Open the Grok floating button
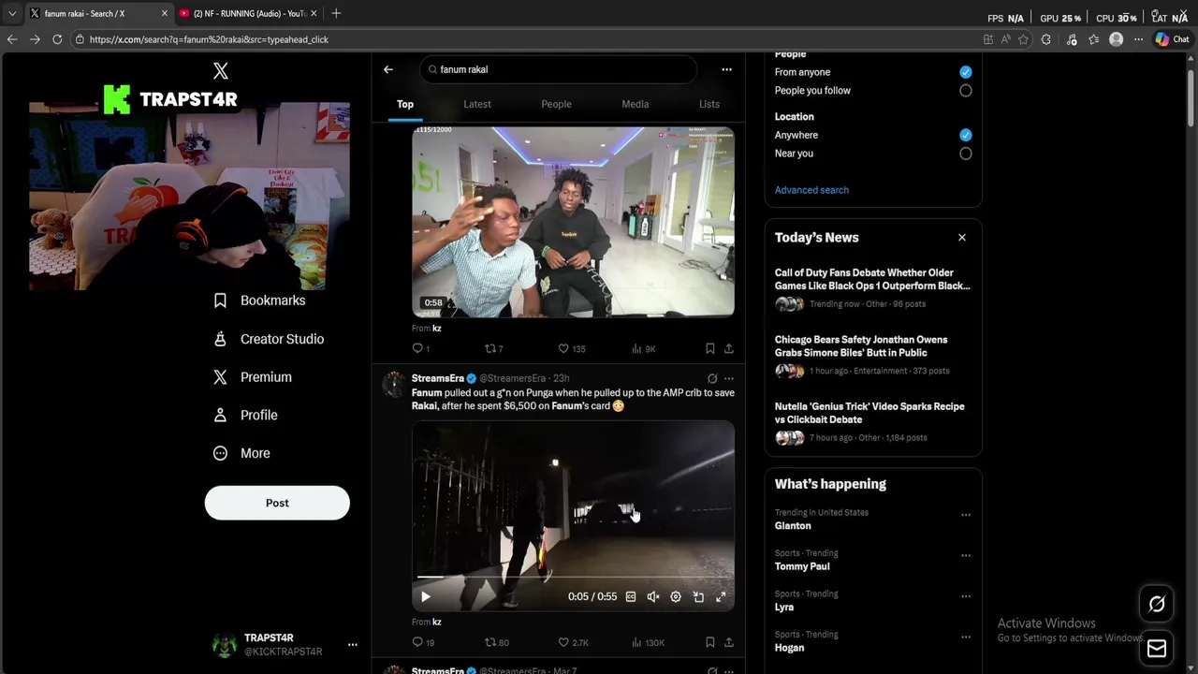The image size is (1198, 674). pyautogui.click(x=1157, y=605)
